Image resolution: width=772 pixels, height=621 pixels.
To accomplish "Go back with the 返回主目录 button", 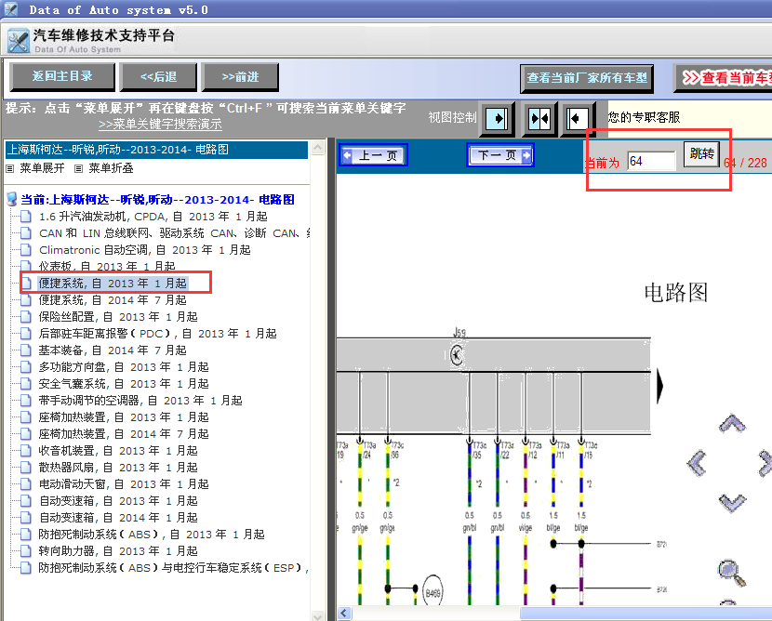I will tap(62, 77).
